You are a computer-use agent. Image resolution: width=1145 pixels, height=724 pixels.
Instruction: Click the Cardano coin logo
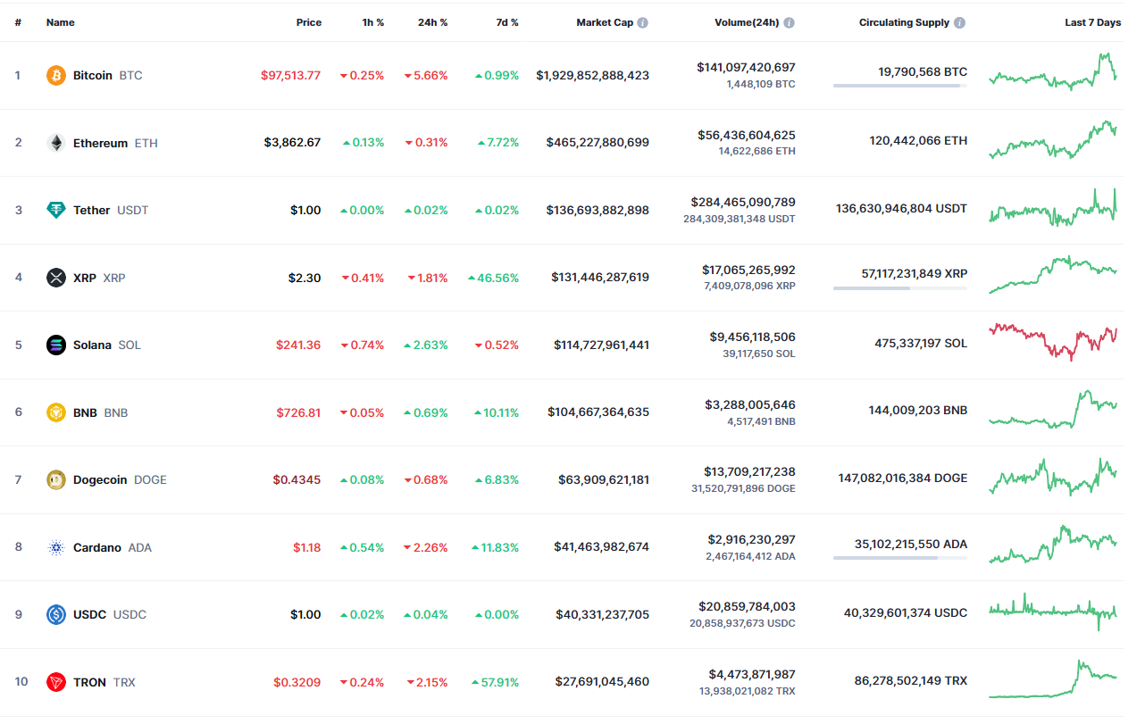pos(56,547)
